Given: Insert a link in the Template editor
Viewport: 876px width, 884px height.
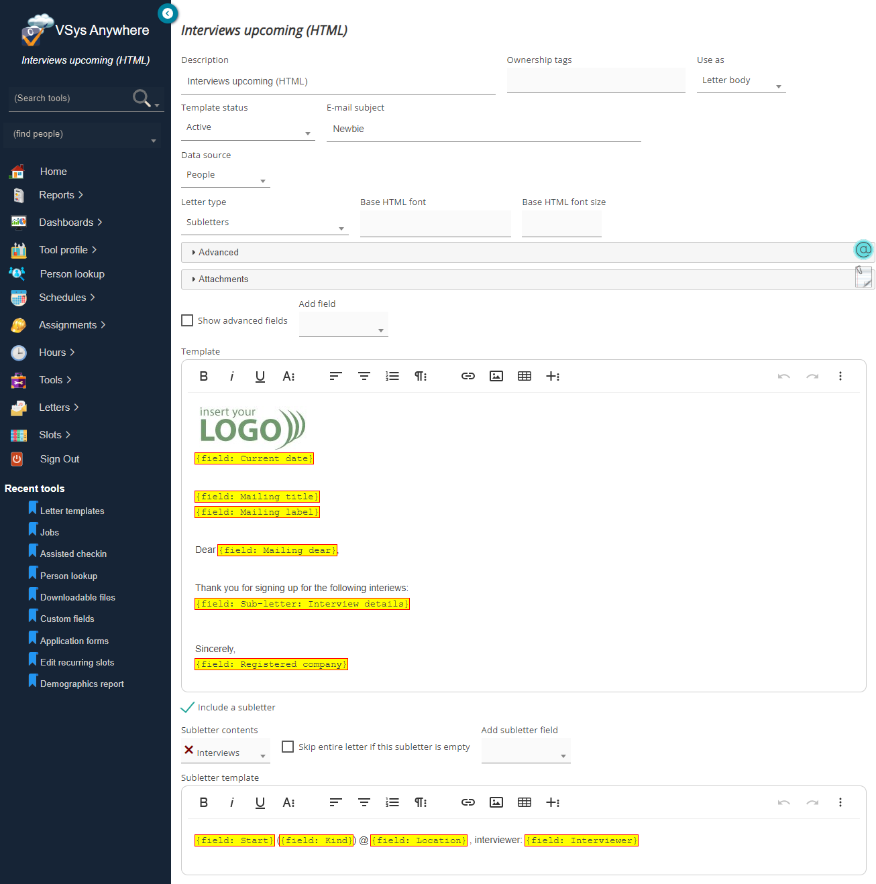Looking at the screenshot, I should 468,377.
